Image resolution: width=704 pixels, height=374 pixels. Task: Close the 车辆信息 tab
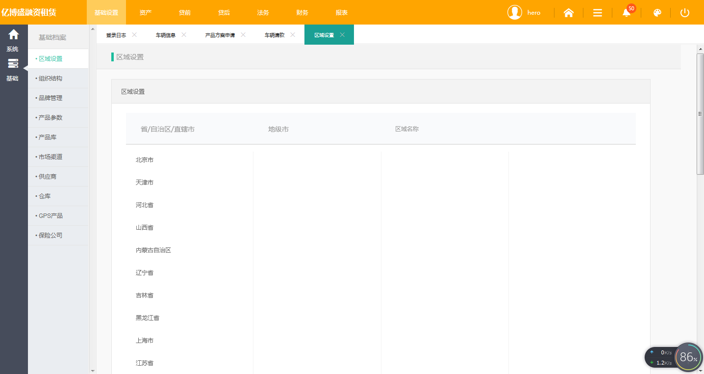[x=184, y=35]
